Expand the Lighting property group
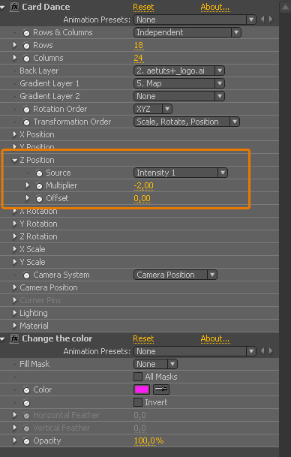Viewport: 291px width, 457px height. pos(14,313)
